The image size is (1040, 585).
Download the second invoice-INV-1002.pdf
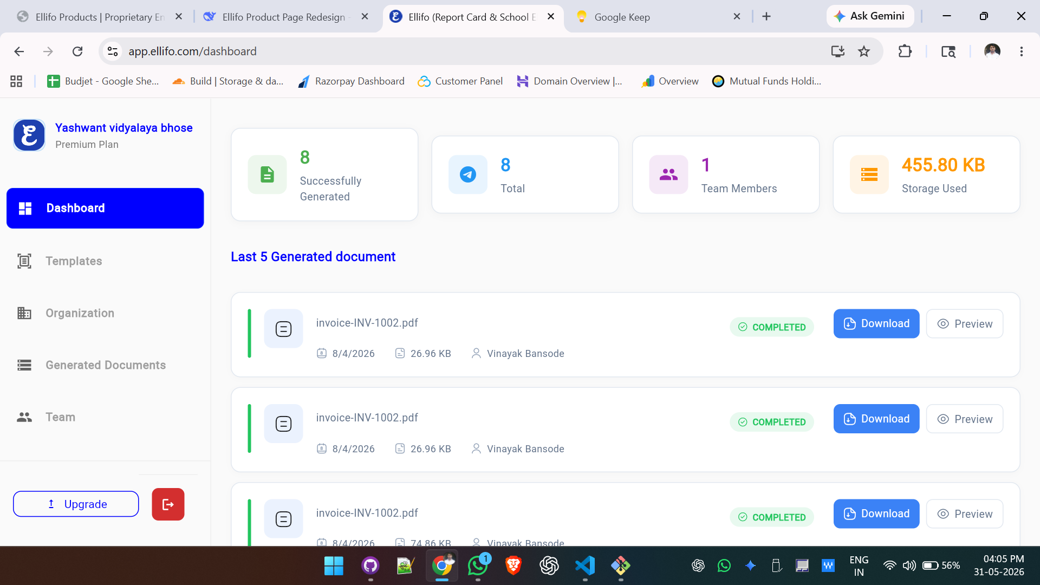click(876, 419)
